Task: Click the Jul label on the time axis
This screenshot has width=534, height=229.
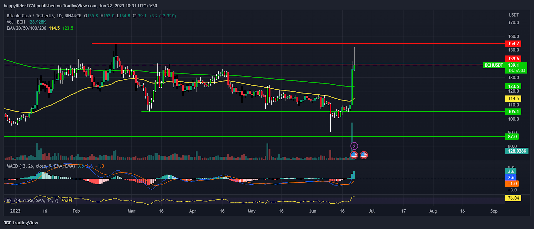Action: click(x=372, y=211)
